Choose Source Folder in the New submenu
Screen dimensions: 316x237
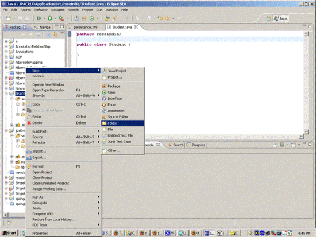[123, 117]
